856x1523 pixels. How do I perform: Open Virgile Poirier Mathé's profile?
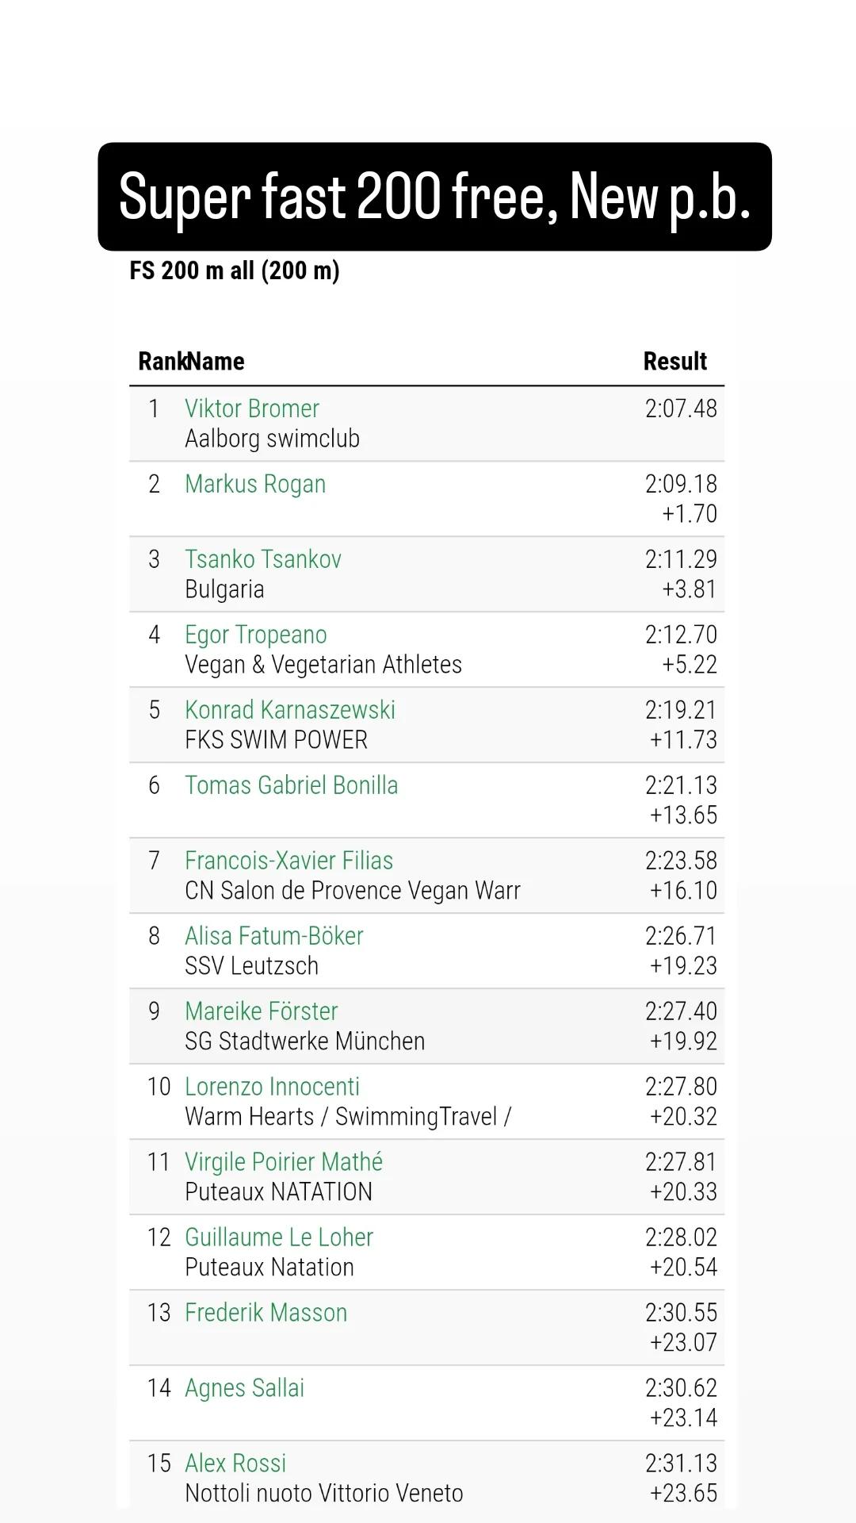[x=284, y=1162]
